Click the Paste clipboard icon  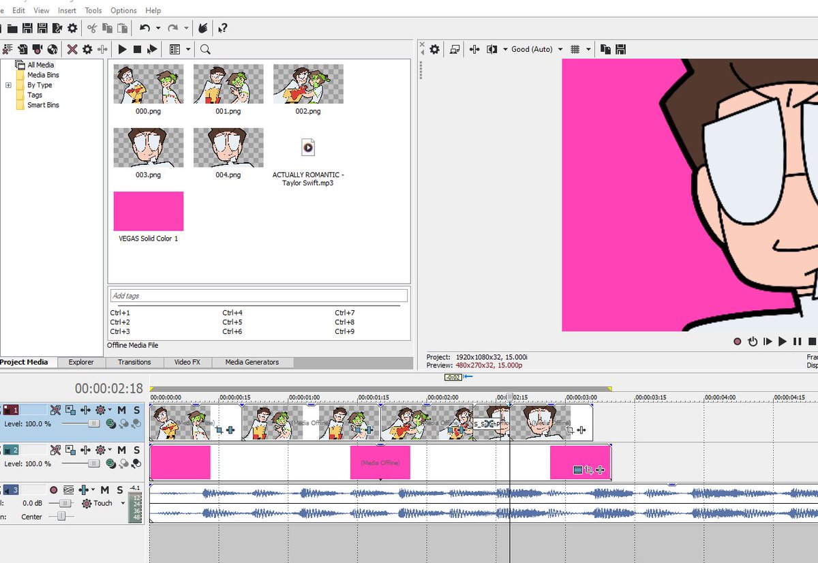click(122, 28)
